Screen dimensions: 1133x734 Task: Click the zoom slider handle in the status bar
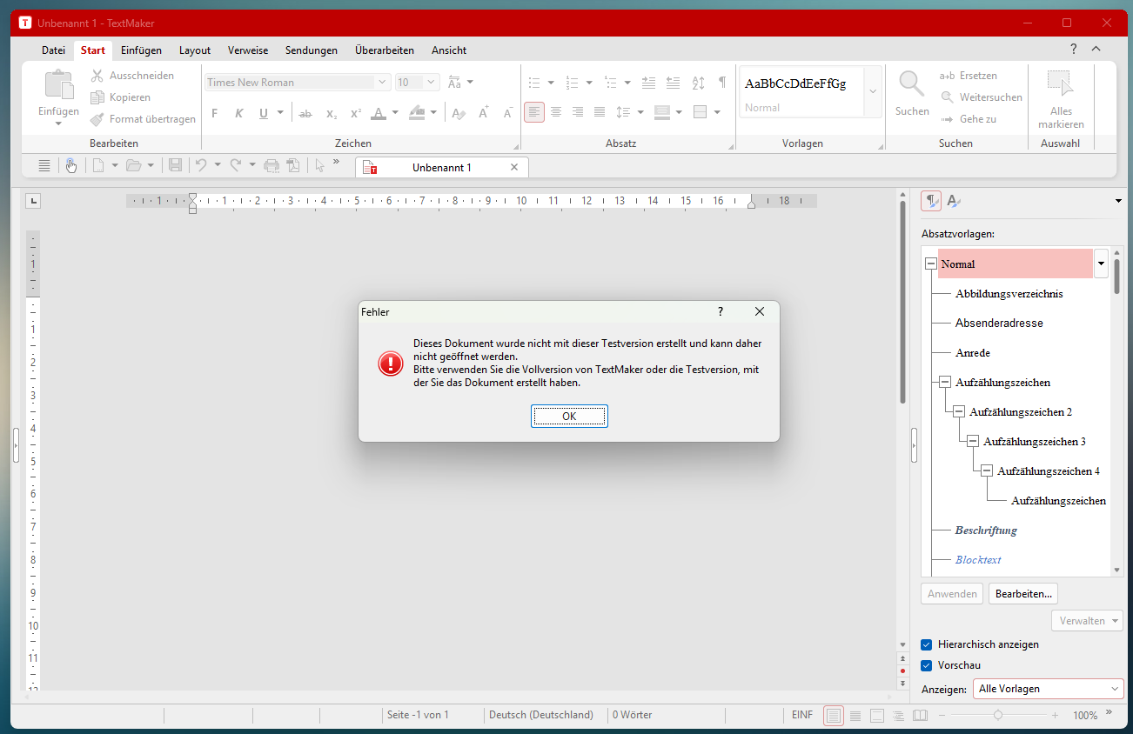pyautogui.click(x=998, y=715)
